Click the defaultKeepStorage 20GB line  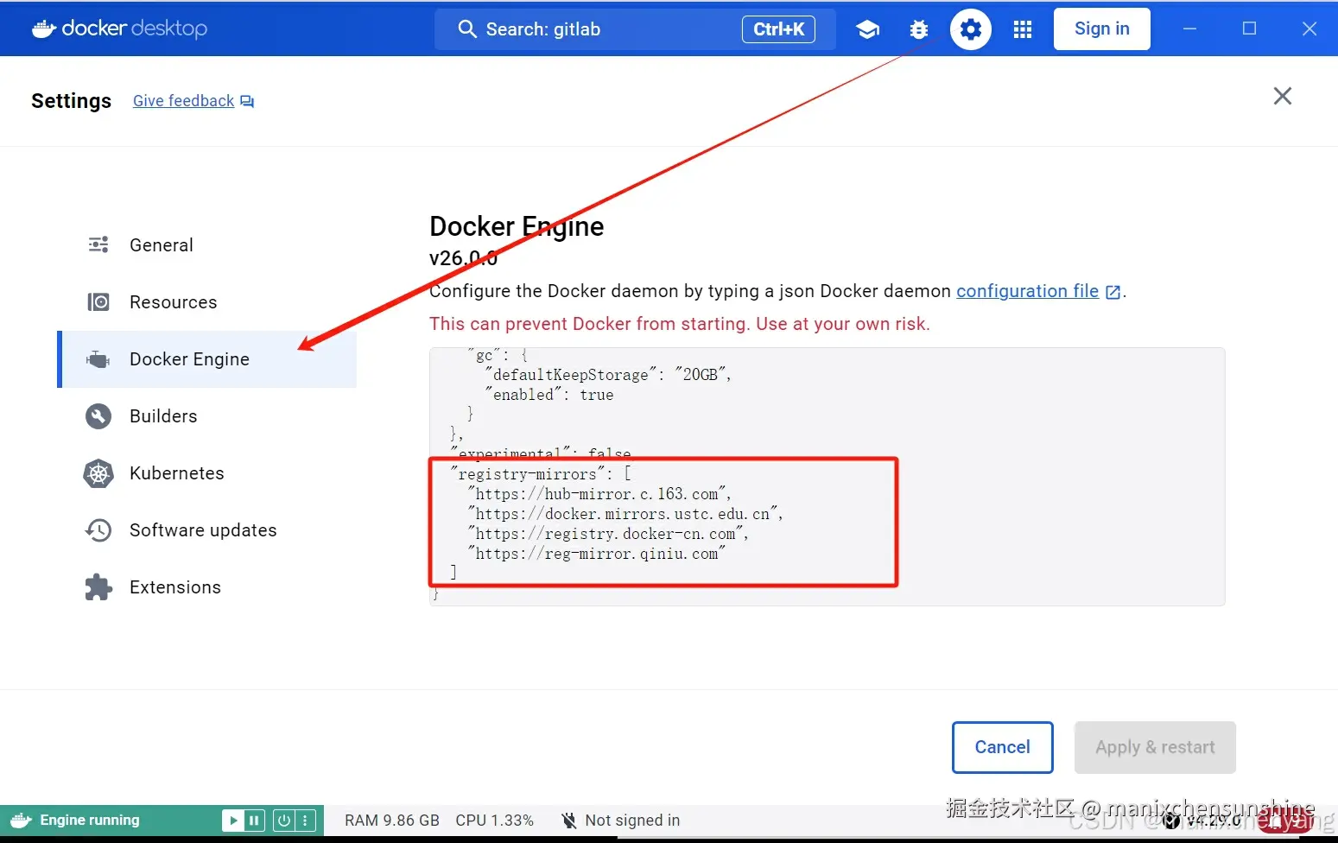[608, 374]
